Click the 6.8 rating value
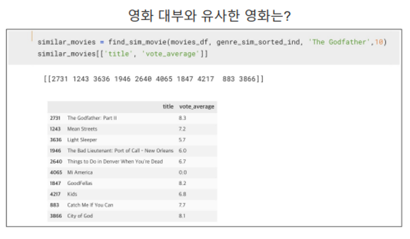Viewport: 410px width, 239px height. pyautogui.click(x=182, y=194)
